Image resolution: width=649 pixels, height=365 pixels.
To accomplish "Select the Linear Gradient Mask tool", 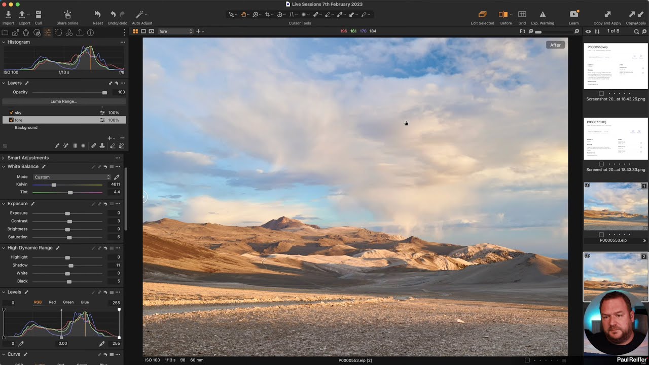I will tap(75, 146).
